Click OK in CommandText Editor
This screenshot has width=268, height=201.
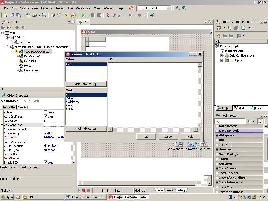point(146,137)
